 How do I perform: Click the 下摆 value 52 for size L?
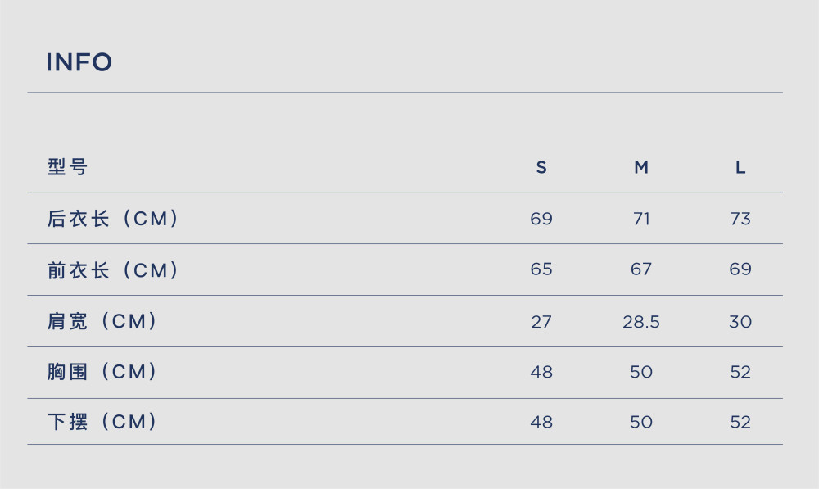click(x=740, y=422)
